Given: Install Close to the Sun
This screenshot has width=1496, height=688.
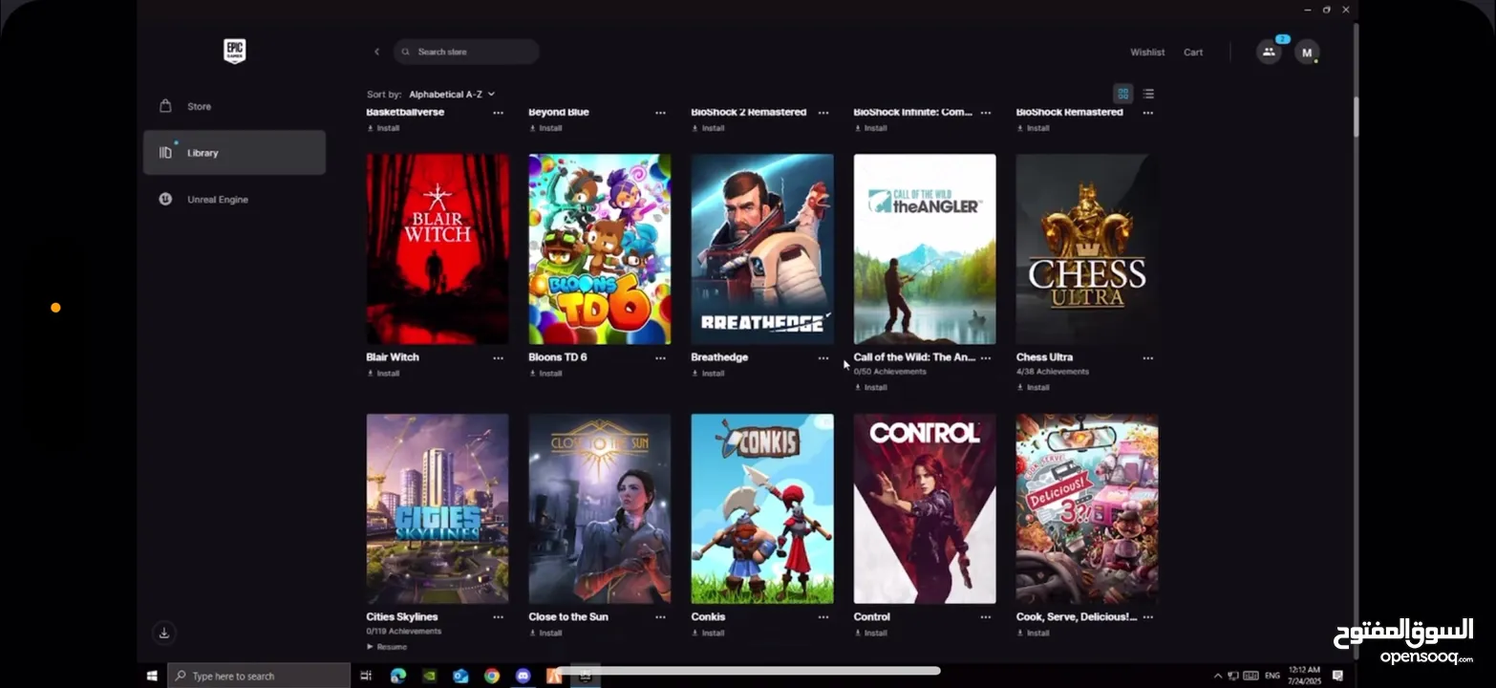Looking at the screenshot, I should tap(546, 634).
